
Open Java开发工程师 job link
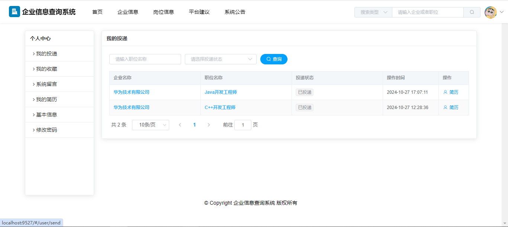point(221,92)
